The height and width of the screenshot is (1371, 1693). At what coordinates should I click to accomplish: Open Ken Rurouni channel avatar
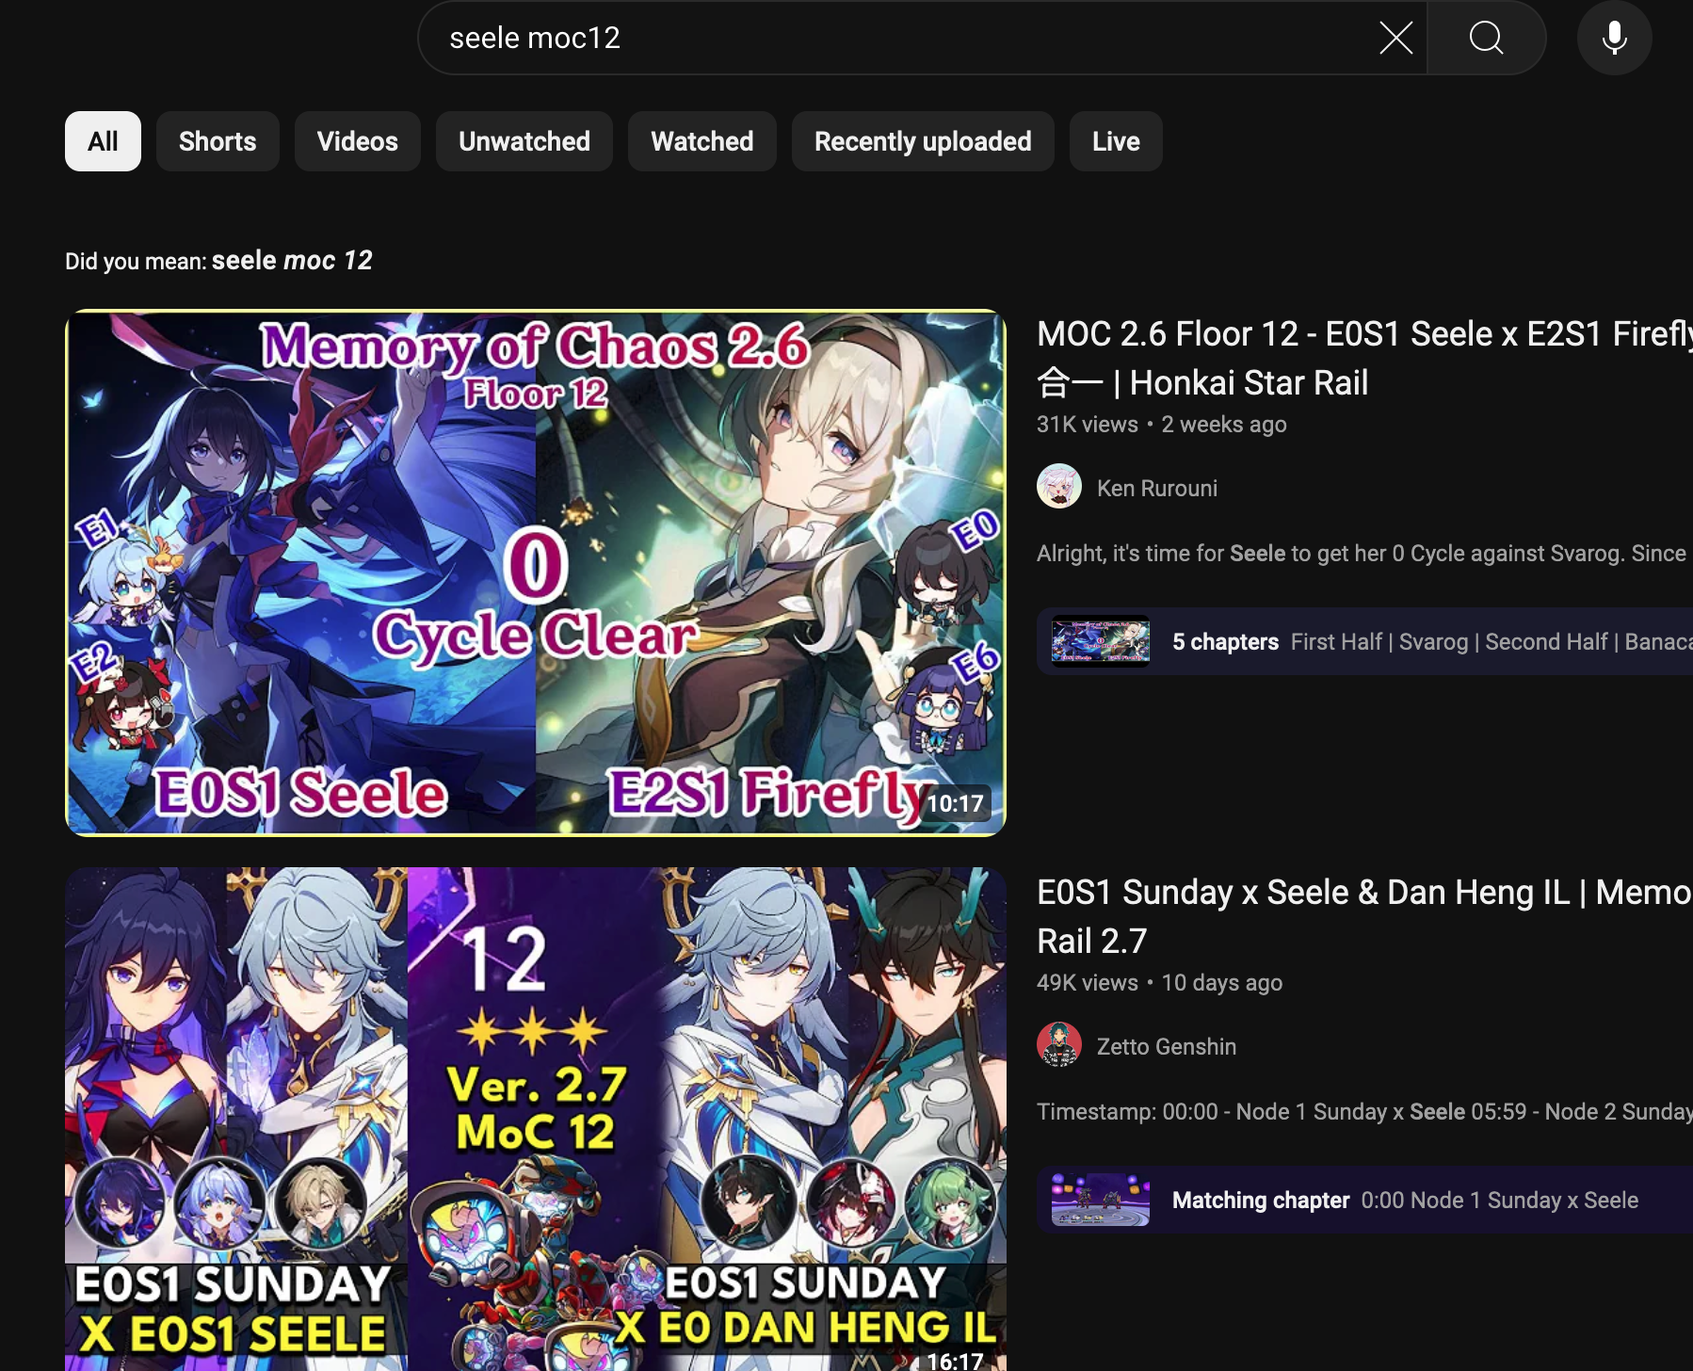1058,487
